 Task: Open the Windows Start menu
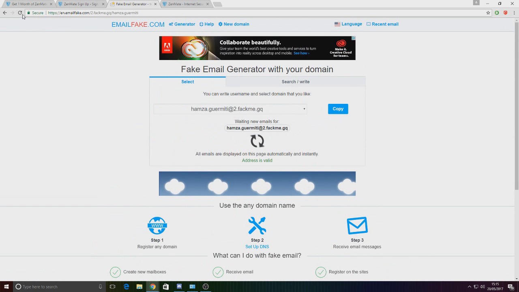pyautogui.click(x=6, y=287)
